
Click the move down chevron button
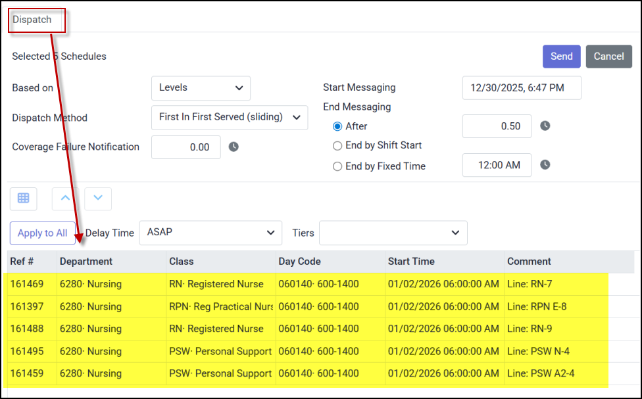[x=98, y=198]
